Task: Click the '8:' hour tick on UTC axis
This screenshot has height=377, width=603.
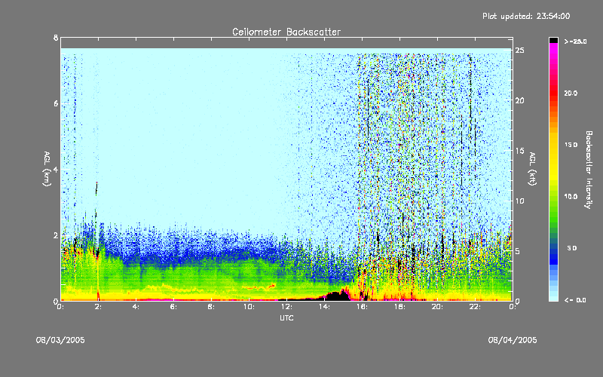Action: pos(211,307)
